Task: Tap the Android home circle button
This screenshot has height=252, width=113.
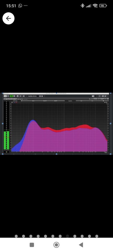Action: coord(56,245)
